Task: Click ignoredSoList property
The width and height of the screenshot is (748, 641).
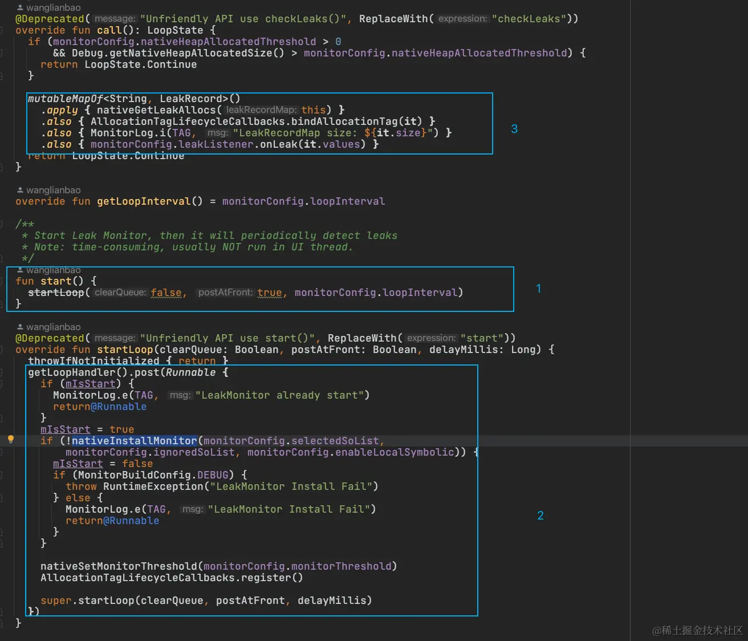Action: click(x=194, y=452)
